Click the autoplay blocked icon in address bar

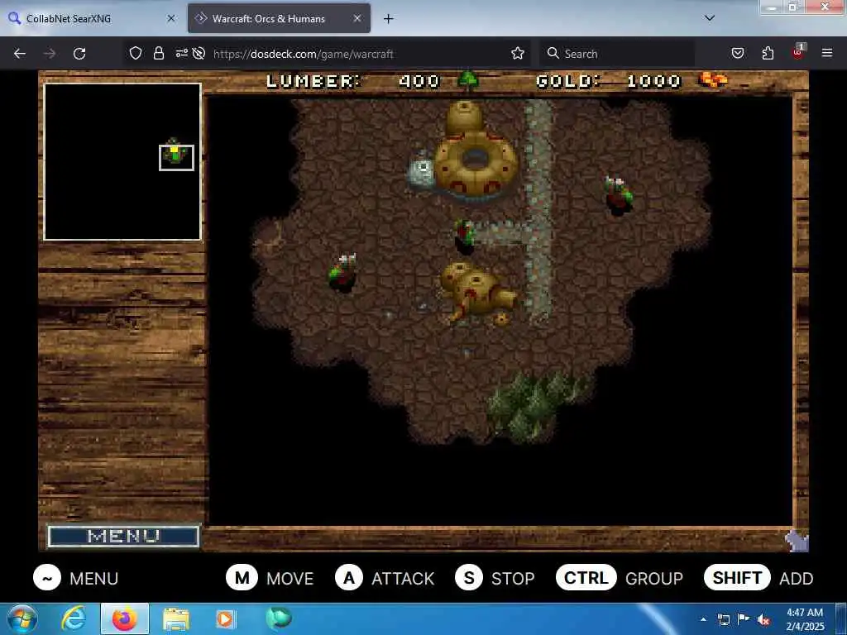click(199, 53)
